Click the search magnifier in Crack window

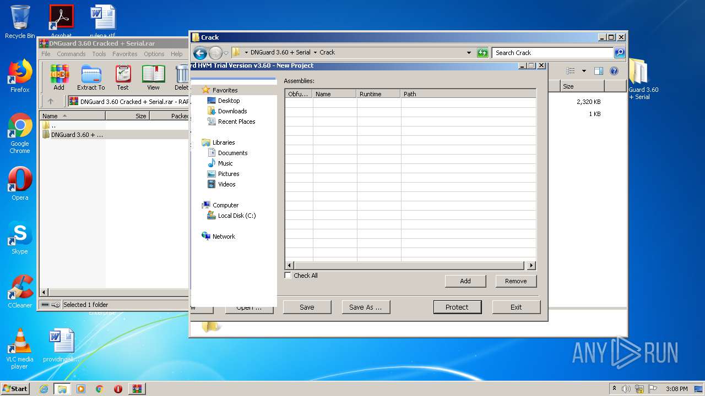pyautogui.click(x=619, y=53)
